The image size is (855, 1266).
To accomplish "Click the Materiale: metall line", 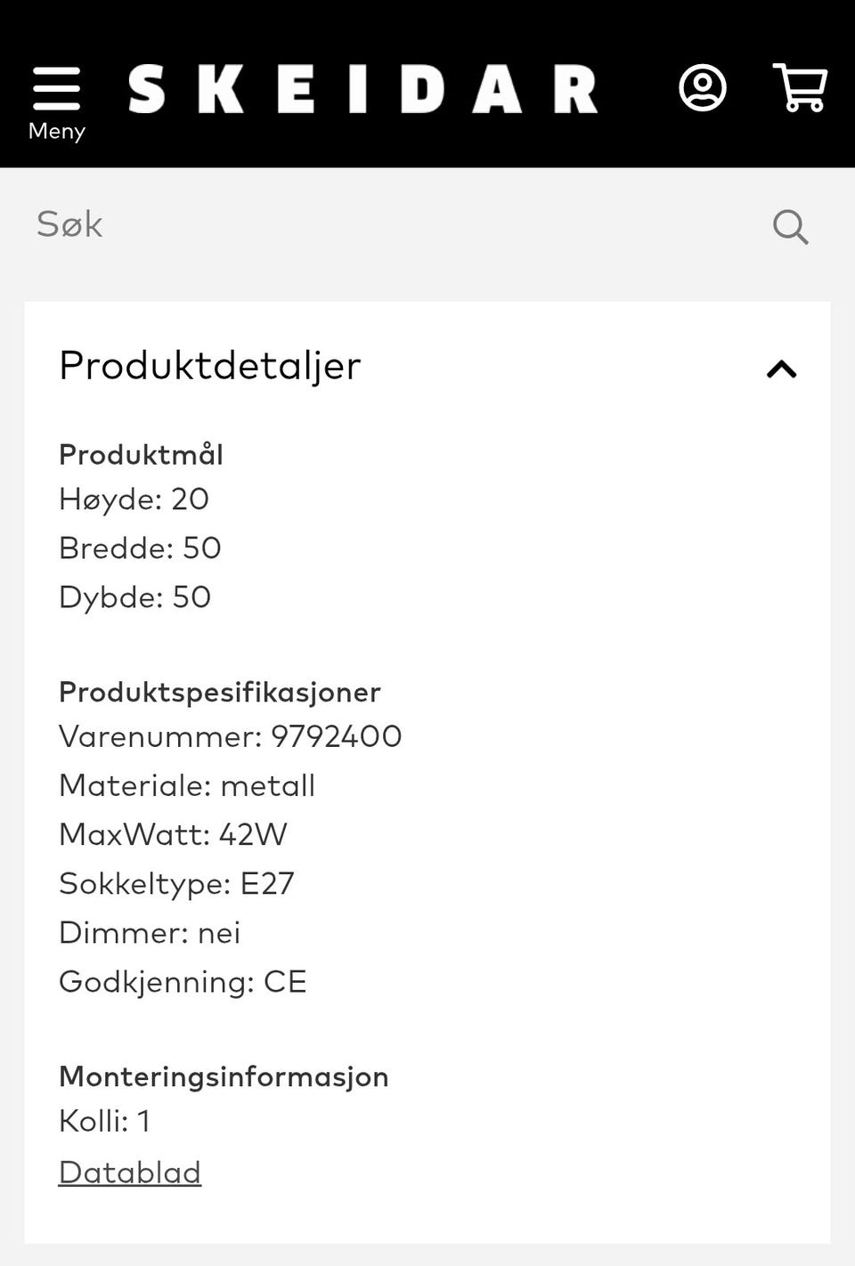I will pos(187,786).
